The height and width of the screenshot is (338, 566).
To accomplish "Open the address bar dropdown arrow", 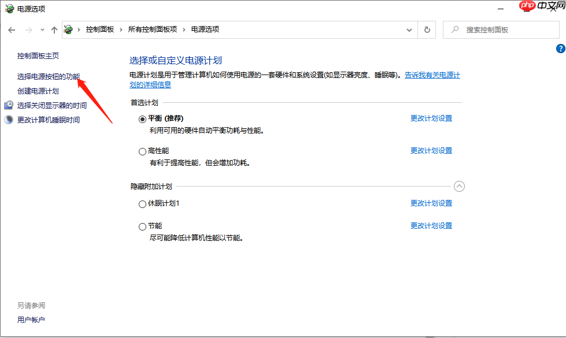I will pyautogui.click(x=409, y=29).
